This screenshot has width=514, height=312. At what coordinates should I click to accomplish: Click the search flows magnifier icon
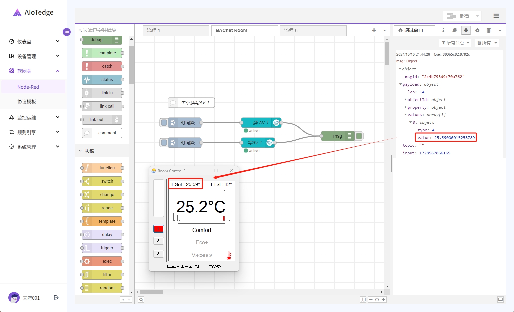[x=141, y=300]
